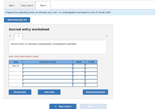Image resolution: width=163 pixels, height=109 pixels.
Task: Open General Journal account cell in last row
Action: click(x=48, y=85)
